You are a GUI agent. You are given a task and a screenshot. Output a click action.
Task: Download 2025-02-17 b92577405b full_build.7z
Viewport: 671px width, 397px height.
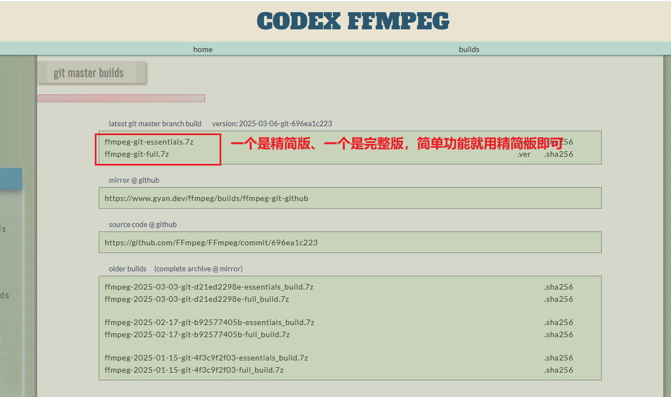[x=197, y=334]
